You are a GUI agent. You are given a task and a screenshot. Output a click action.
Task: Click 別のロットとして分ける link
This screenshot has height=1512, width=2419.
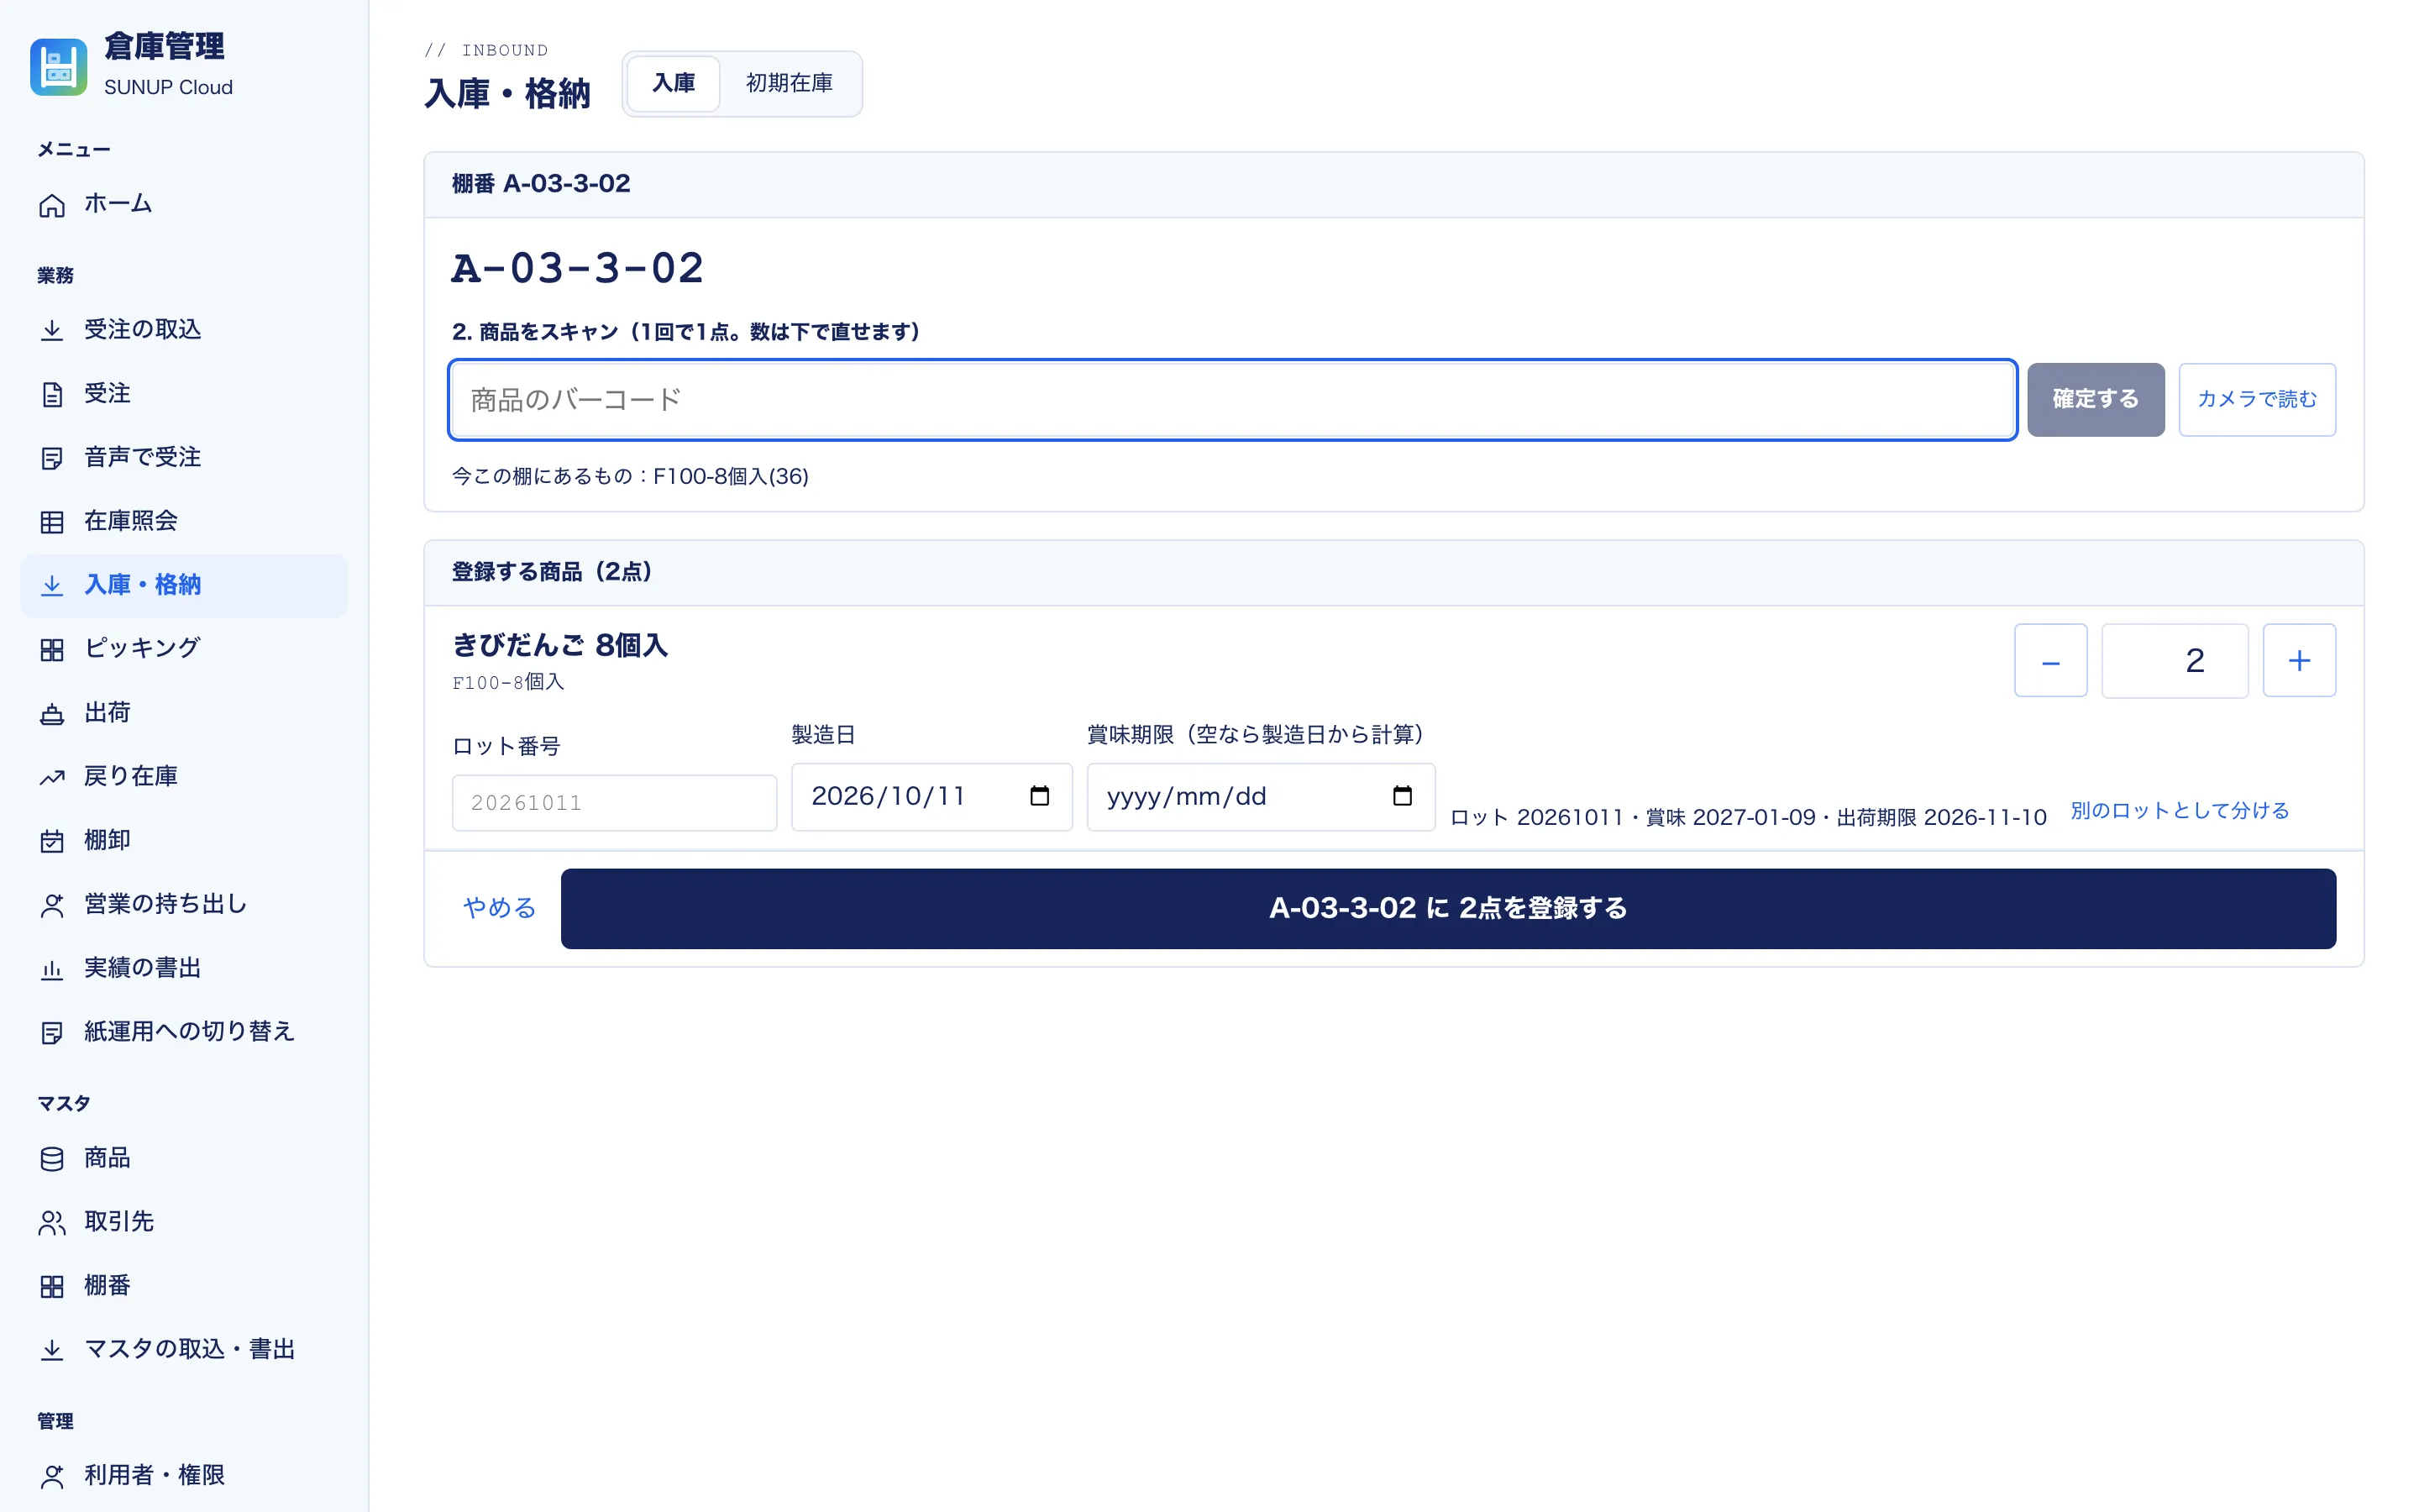pyautogui.click(x=2179, y=810)
